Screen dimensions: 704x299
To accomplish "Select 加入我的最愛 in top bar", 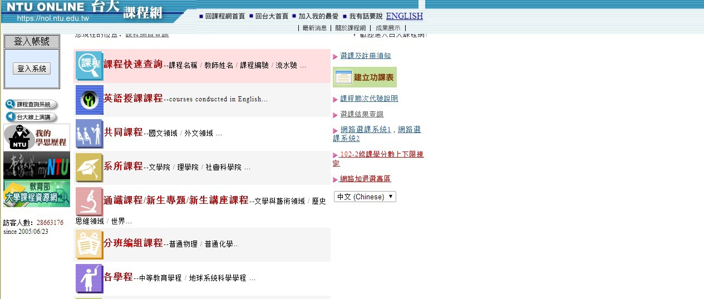I will [x=318, y=16].
